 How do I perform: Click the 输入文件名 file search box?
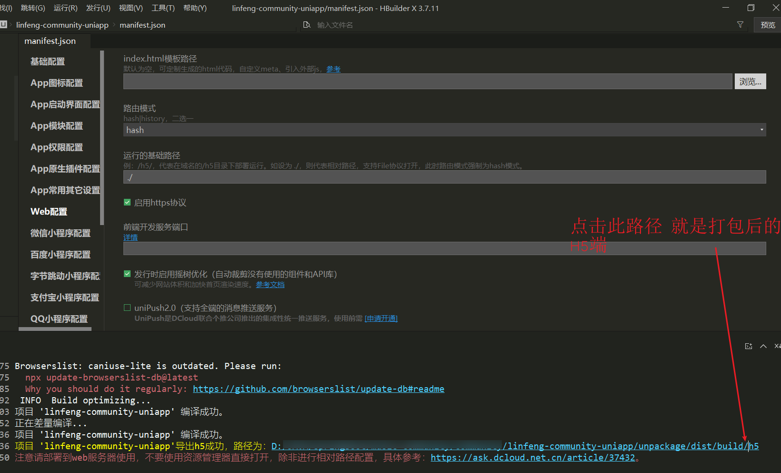[x=335, y=25]
